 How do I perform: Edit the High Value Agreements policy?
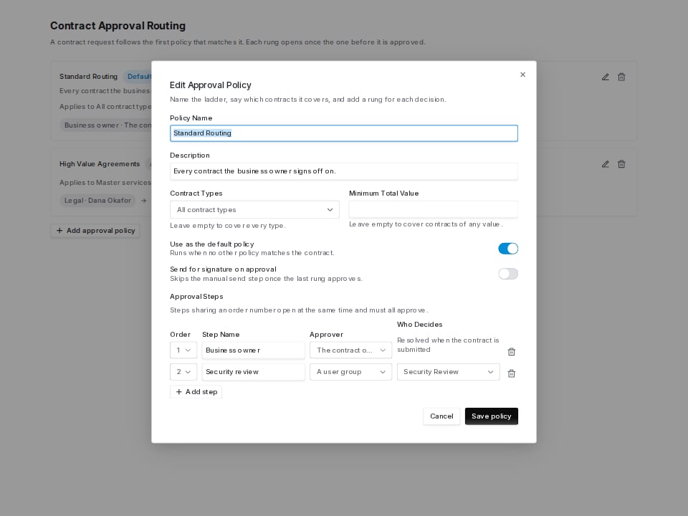[605, 164]
